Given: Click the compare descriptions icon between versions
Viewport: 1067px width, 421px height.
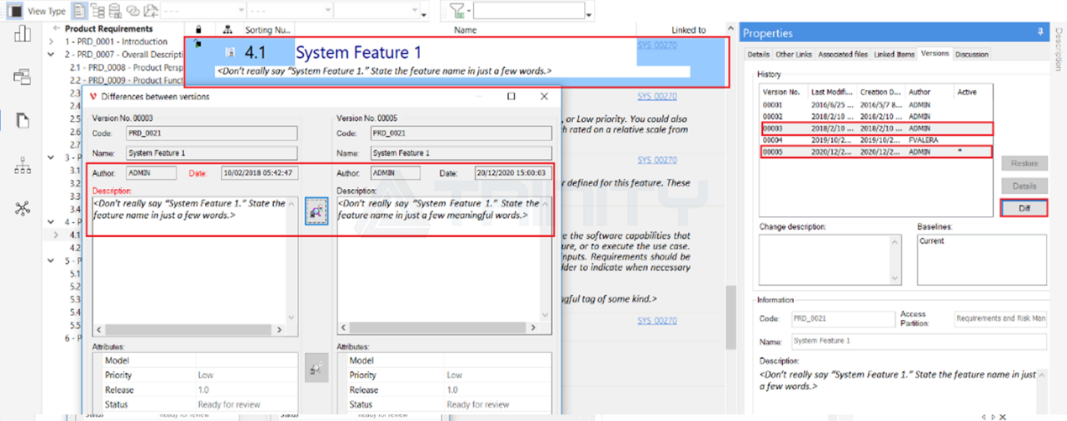Looking at the screenshot, I should (316, 210).
